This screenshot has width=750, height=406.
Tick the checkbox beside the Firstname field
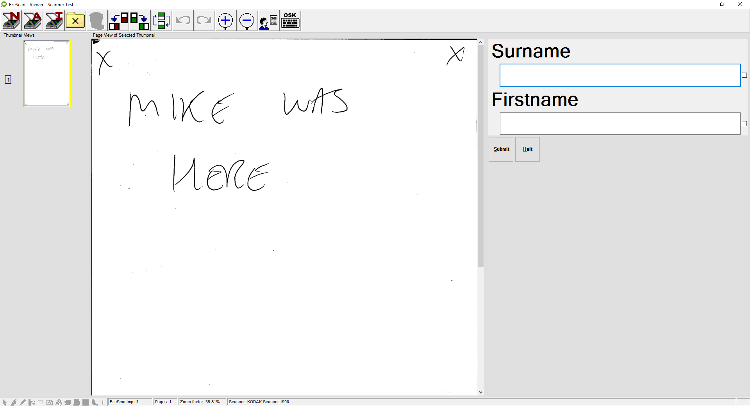coord(744,124)
